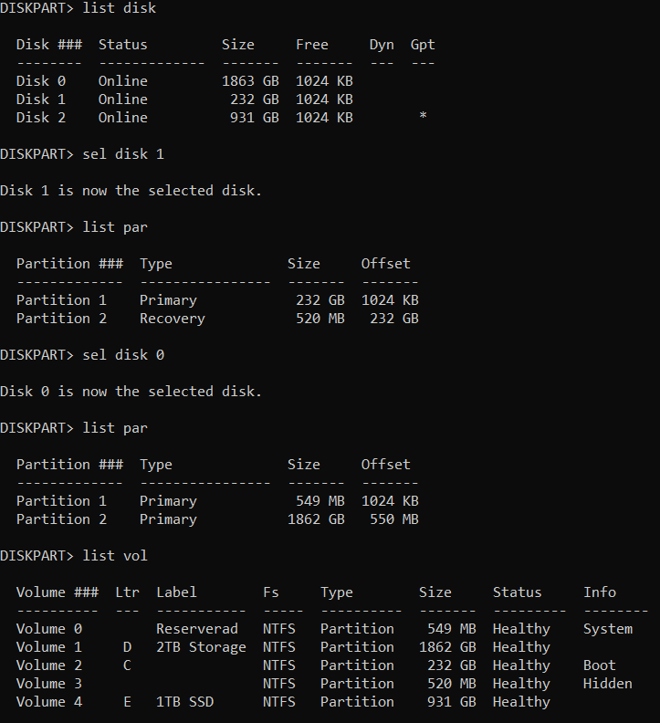
Task: Click the '1863 GB' disk size value
Action: [x=250, y=81]
